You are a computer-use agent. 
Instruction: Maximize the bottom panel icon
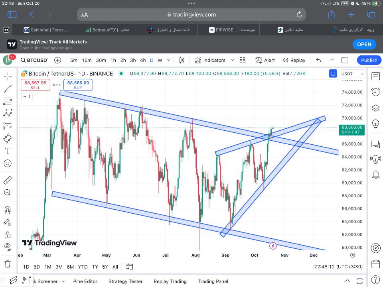(x=359, y=281)
